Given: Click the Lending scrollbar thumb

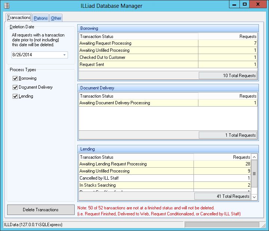Looking at the screenshot, I should pos(254,173).
